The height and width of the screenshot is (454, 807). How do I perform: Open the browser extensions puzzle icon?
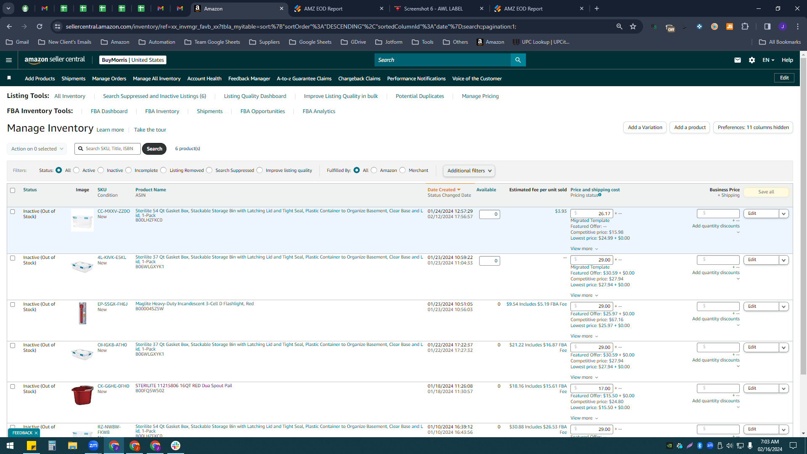[x=745, y=26]
